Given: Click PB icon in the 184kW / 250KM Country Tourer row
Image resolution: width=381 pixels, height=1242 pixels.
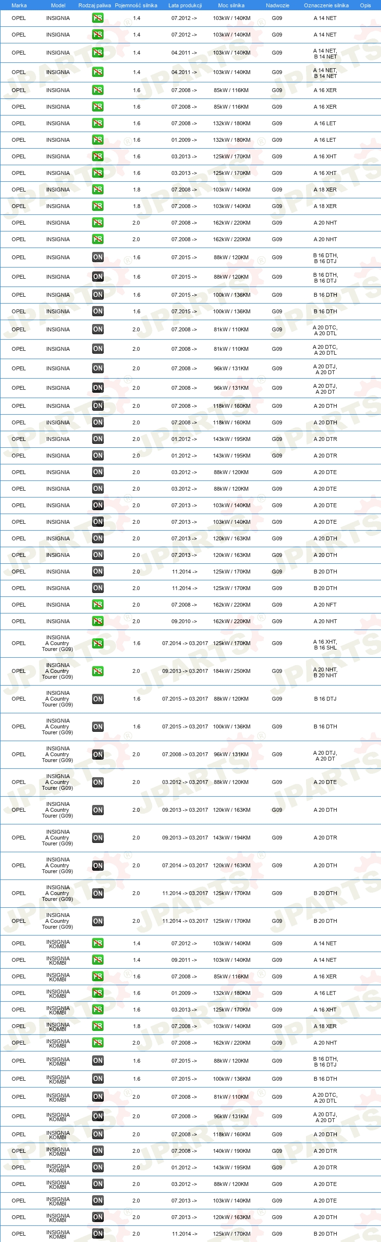Looking at the screenshot, I should (97, 671).
